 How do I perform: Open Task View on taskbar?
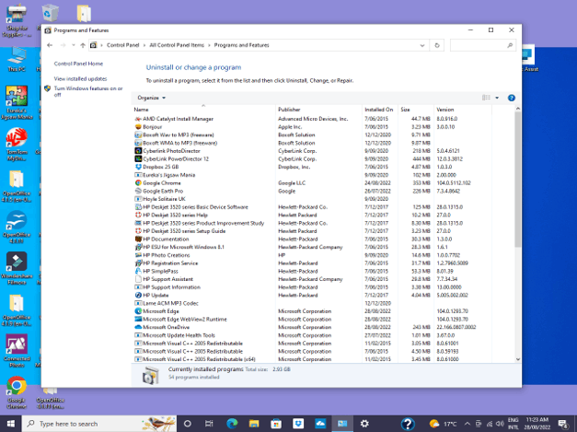click(209, 424)
